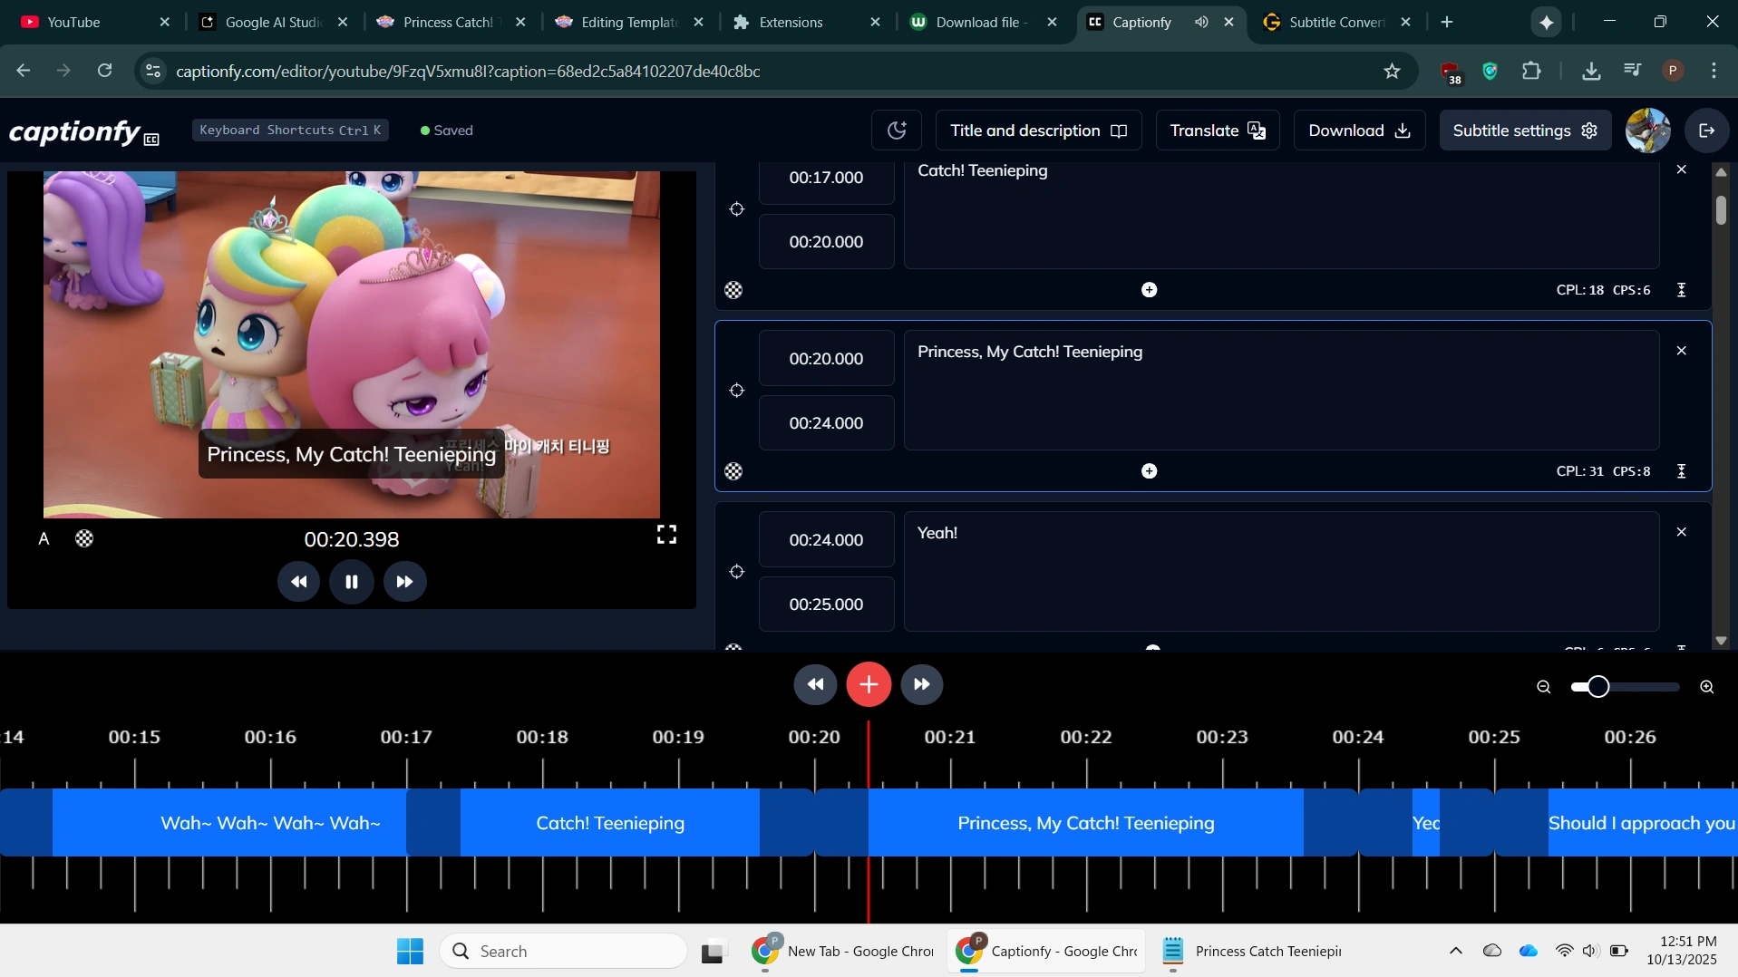This screenshot has height=977, width=1738.
Task: Open the Download options
Action: 1358,131
